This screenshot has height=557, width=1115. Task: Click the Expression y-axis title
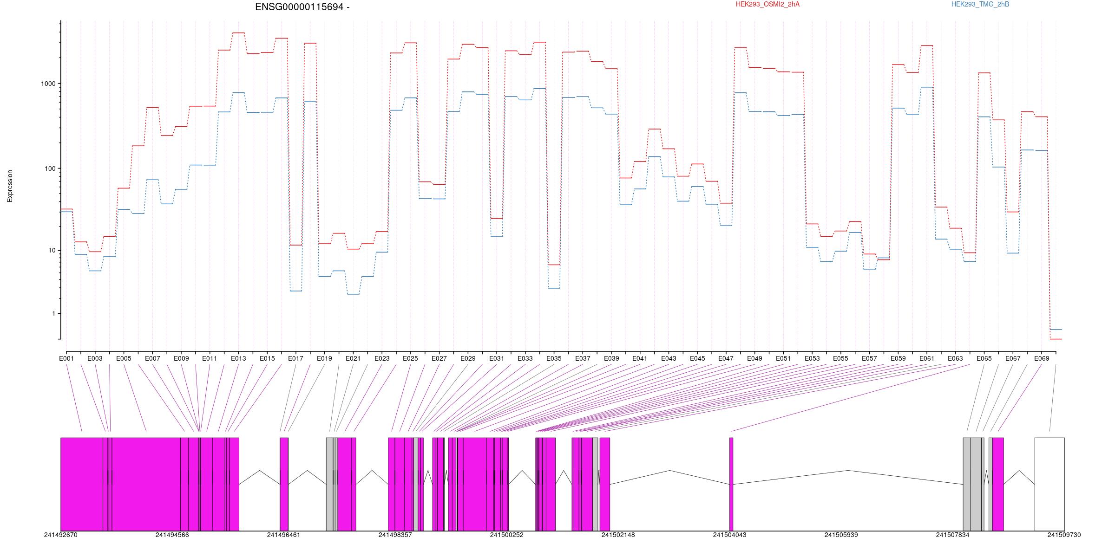[x=10, y=186]
